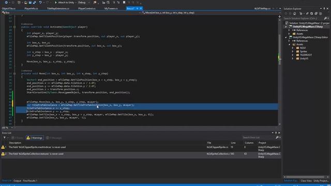Click the Solution Explorer pending changes filter icon

pyautogui.click(x=301, y=13)
